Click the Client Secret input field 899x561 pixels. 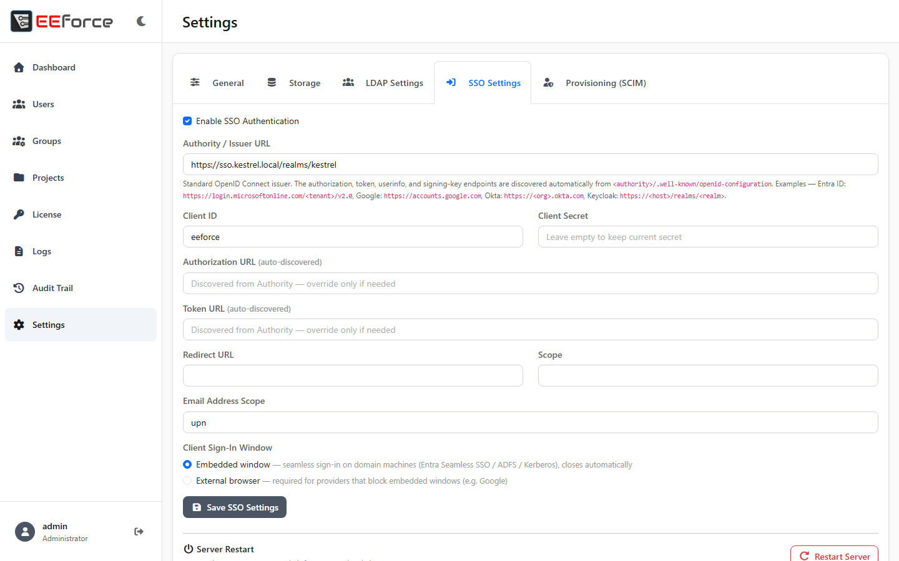pyautogui.click(x=708, y=237)
